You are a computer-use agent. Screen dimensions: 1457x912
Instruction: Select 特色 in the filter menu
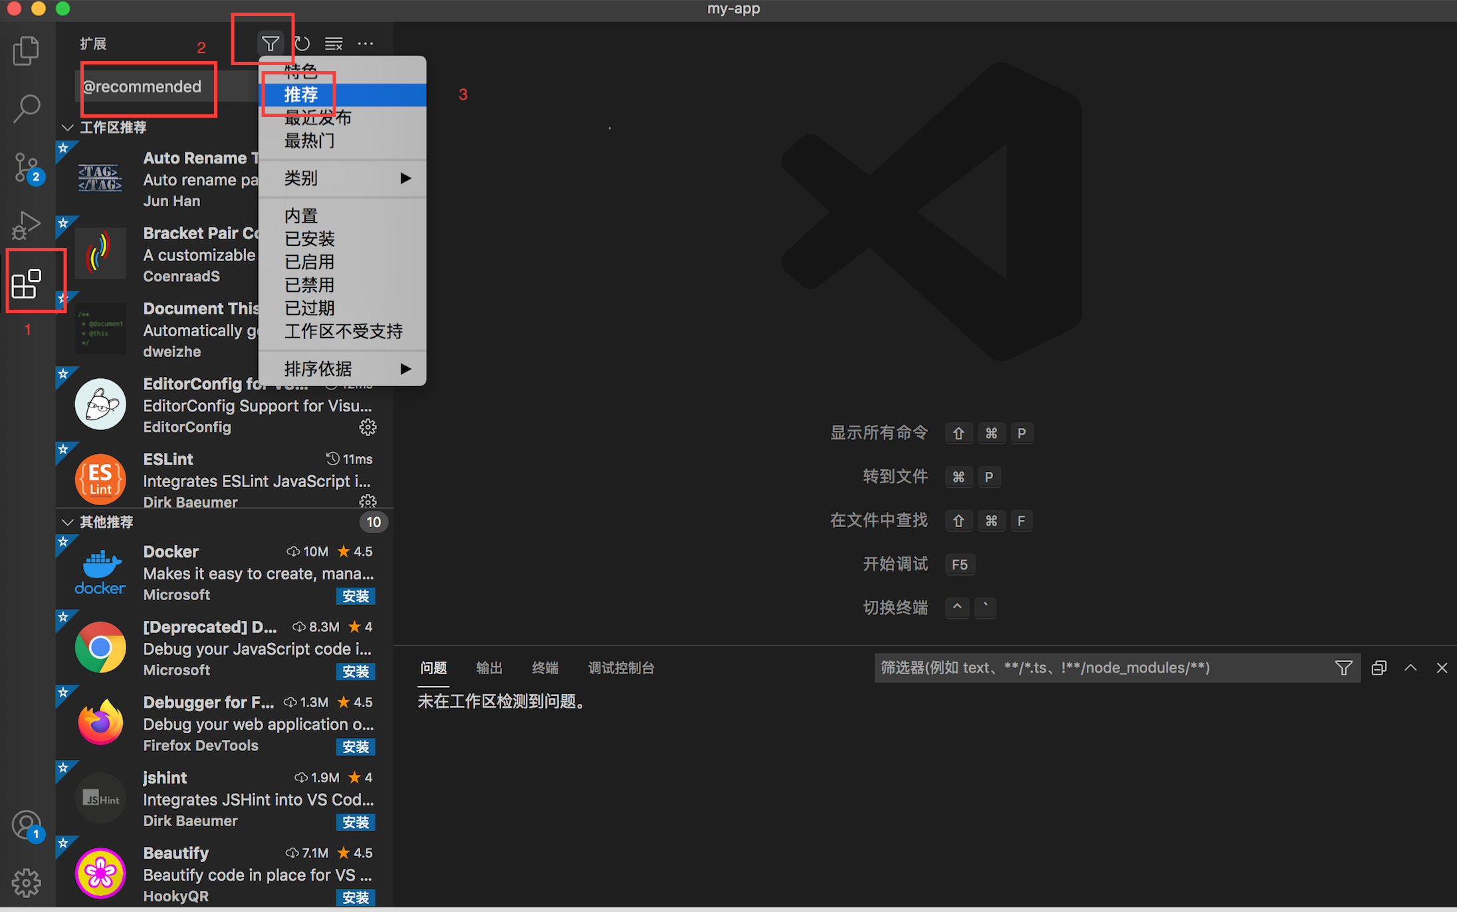pyautogui.click(x=342, y=70)
